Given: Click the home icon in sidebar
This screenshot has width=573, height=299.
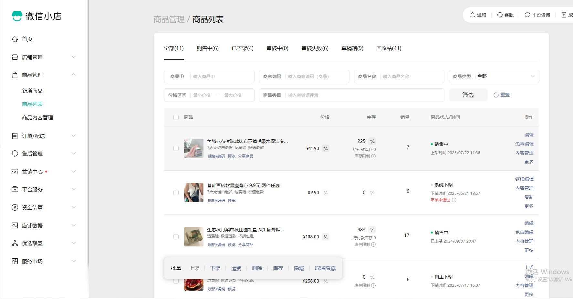Looking at the screenshot, I should (x=15, y=39).
